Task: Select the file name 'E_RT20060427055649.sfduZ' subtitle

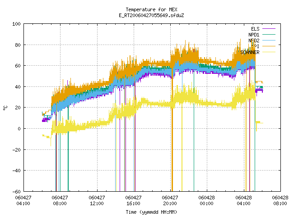Action: pos(151,15)
